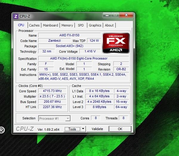Click the OR-B2 revision value
This screenshot has height=156, width=179.
(121, 69)
